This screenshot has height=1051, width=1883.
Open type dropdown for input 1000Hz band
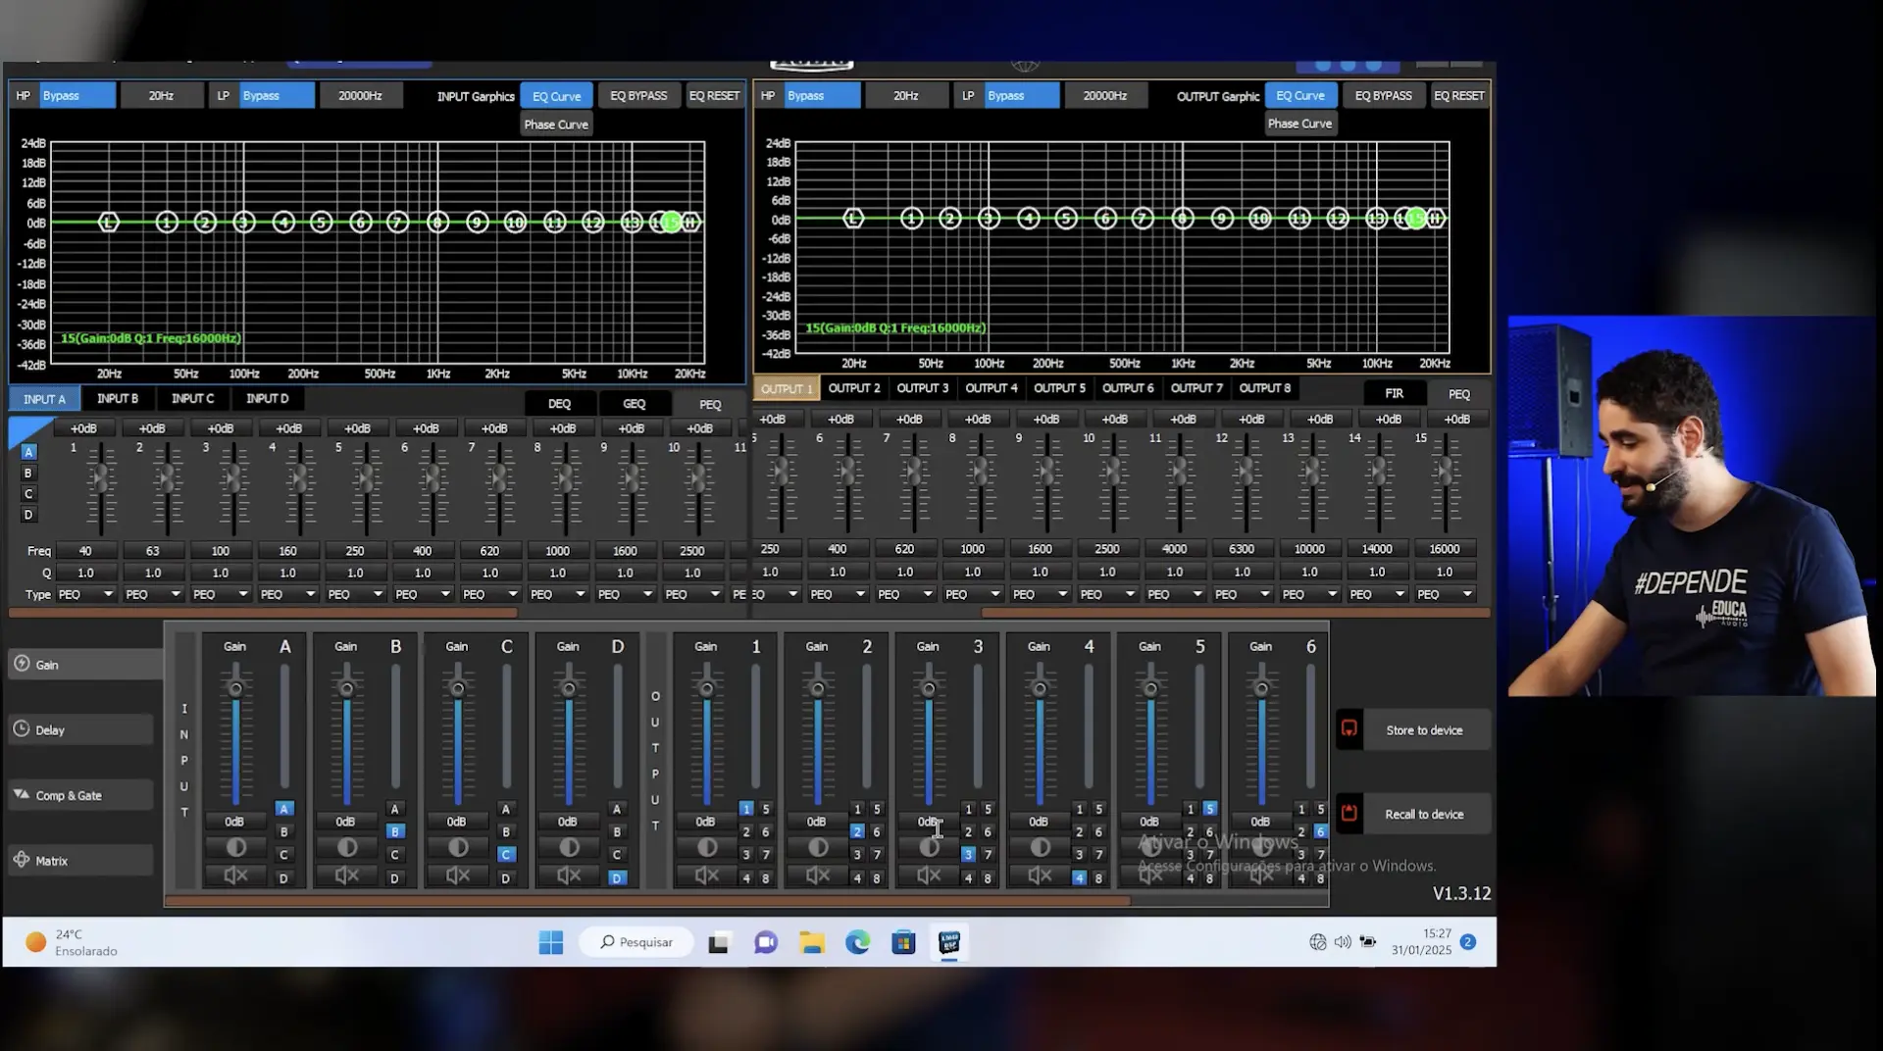pyautogui.click(x=557, y=594)
